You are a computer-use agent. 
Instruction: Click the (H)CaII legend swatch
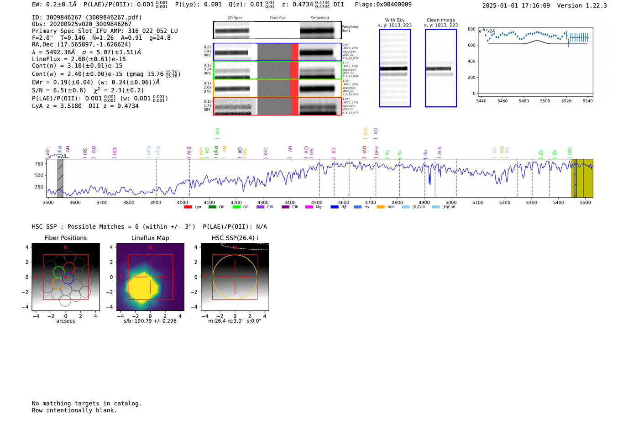tap(435, 207)
